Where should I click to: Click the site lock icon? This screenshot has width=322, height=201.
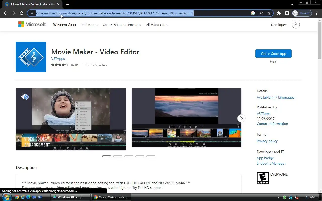click(x=32, y=13)
